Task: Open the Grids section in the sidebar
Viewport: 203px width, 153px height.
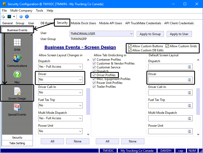Action: [17, 44]
